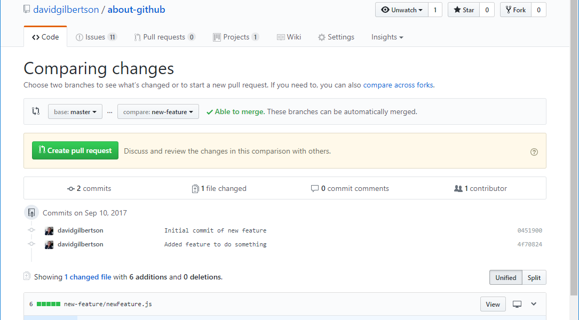579x320 pixels.
Task: Click the commits on Sep 10 push icon
Action: (x=31, y=213)
